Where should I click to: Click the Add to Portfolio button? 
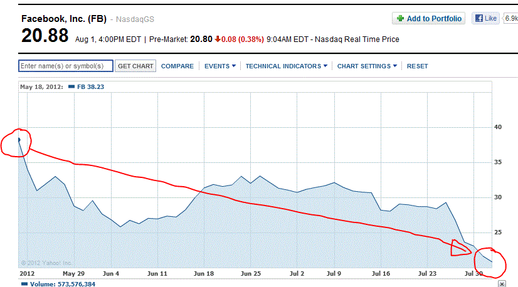click(x=428, y=19)
